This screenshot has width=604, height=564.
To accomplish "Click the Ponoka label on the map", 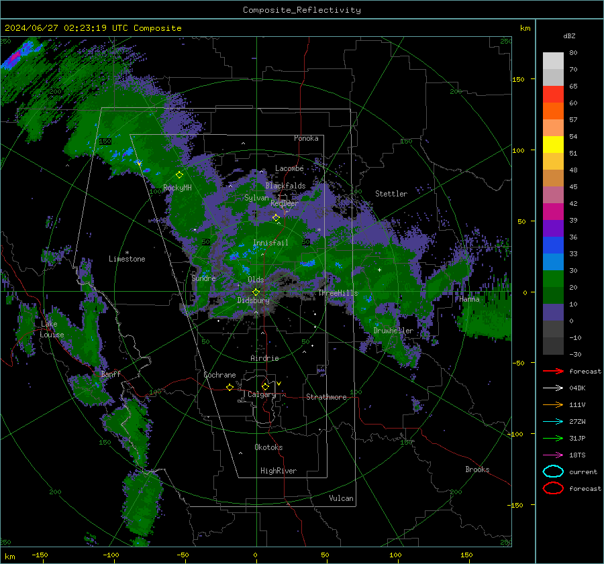I will click(x=306, y=138).
